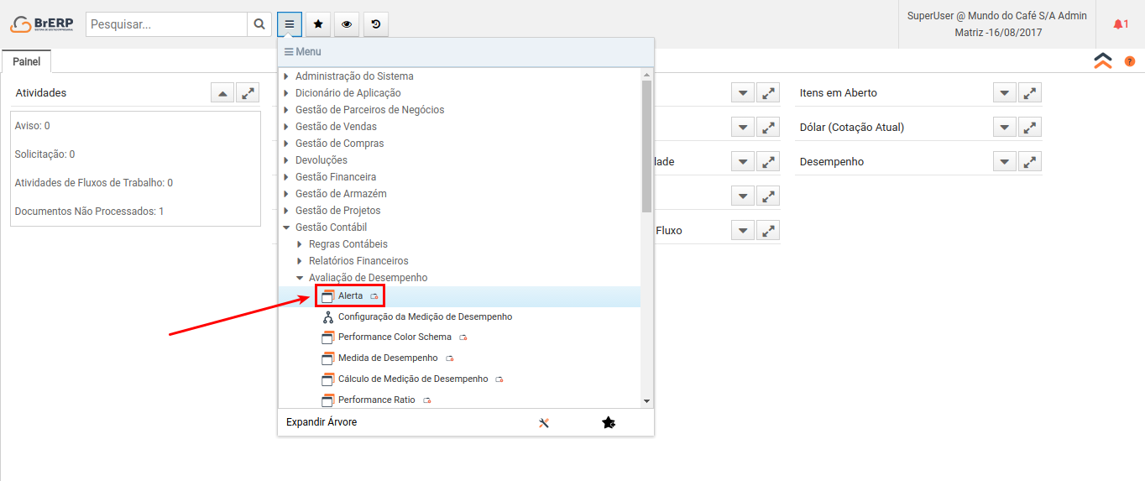Open Configuração da Medição de Desempenho entry
The image size is (1145, 481).
[x=425, y=317]
